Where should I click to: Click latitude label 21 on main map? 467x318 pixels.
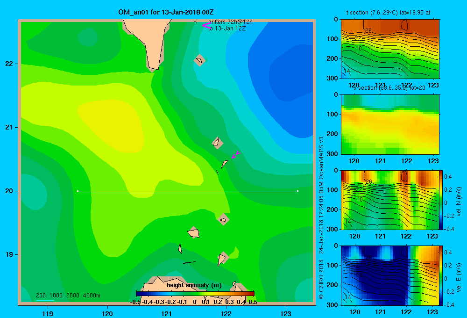coord(9,127)
